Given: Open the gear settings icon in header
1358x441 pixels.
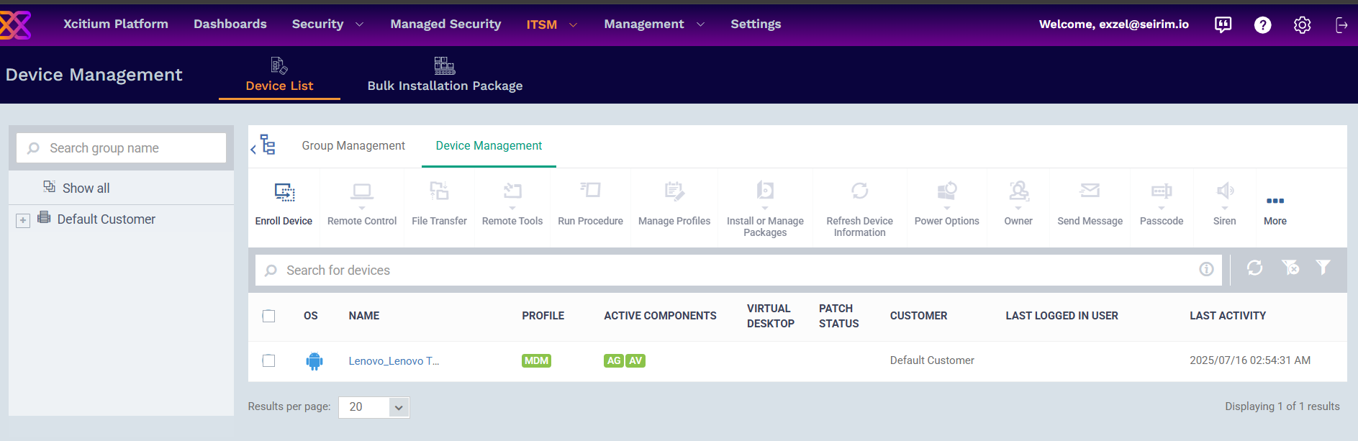Looking at the screenshot, I should [1302, 24].
